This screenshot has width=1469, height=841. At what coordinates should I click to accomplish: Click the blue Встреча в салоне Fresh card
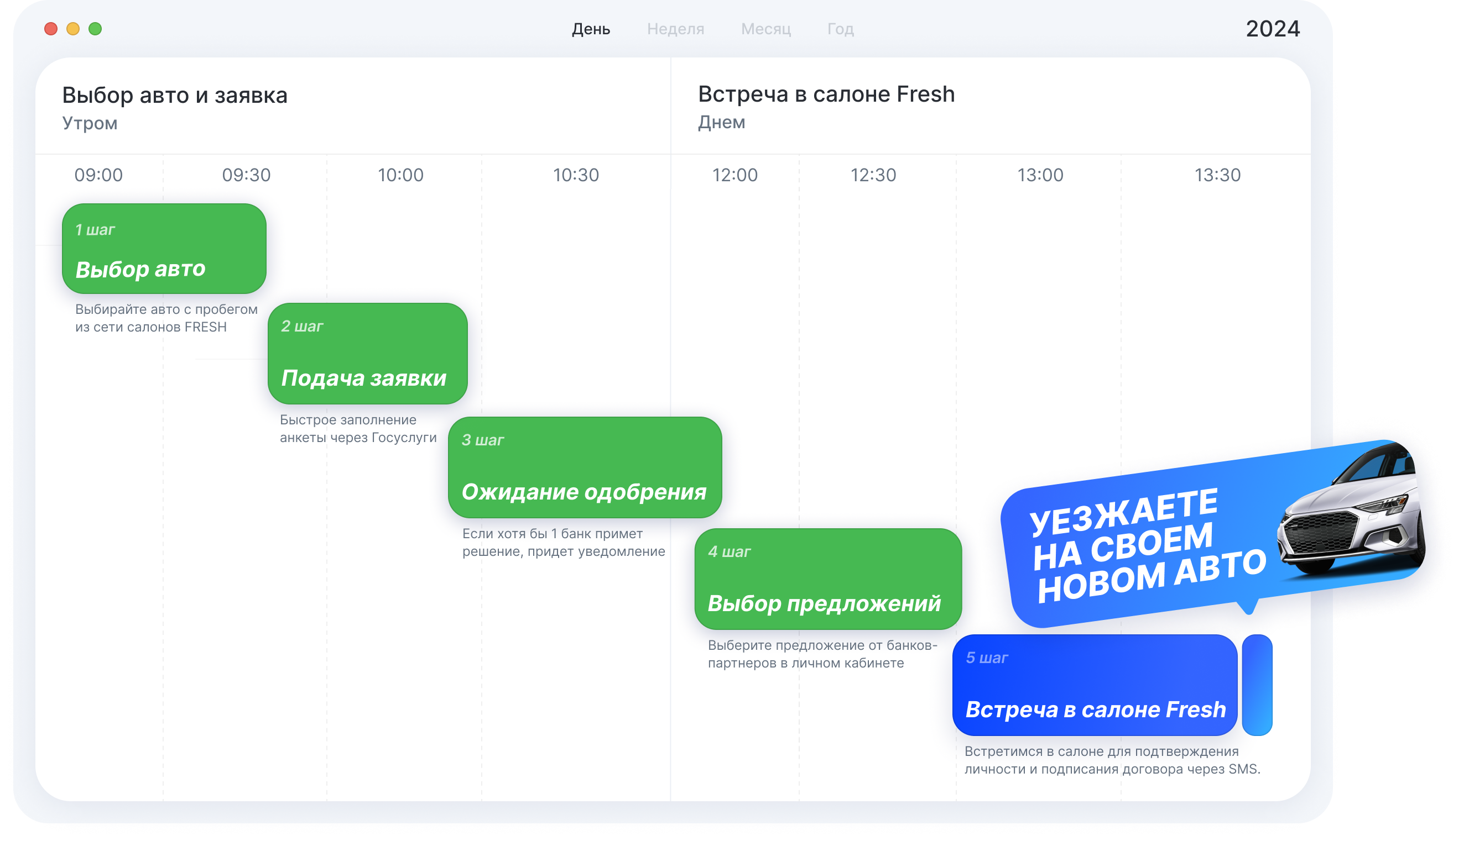1095,685
